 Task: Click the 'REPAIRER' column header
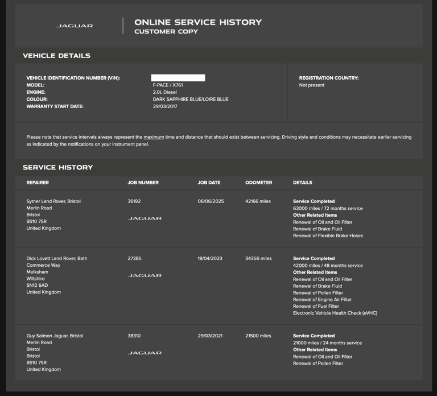pos(38,183)
